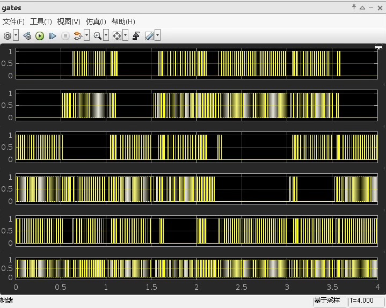This screenshot has width=386, height=308.
Task: Enable the cursor measurements ruler tool
Action: (149, 36)
